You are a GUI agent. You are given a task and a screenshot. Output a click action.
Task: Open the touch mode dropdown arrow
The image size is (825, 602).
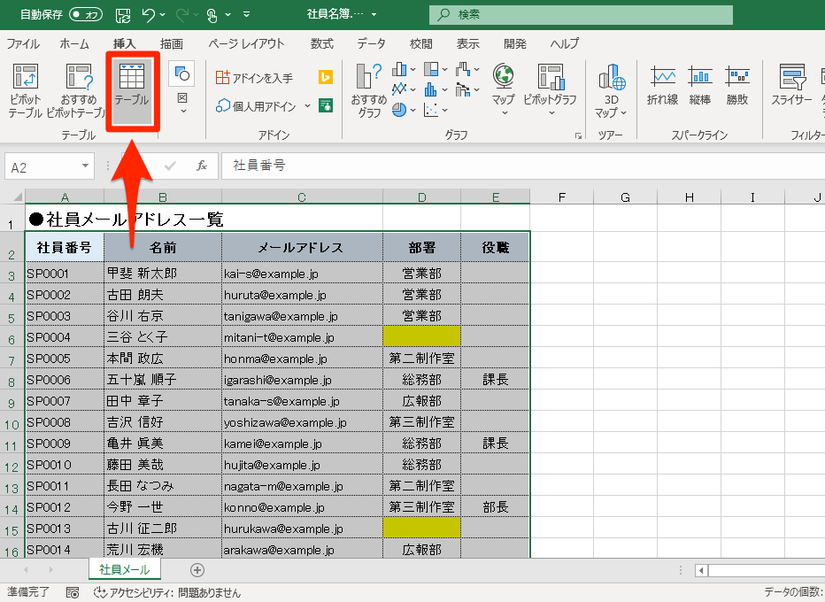click(227, 15)
